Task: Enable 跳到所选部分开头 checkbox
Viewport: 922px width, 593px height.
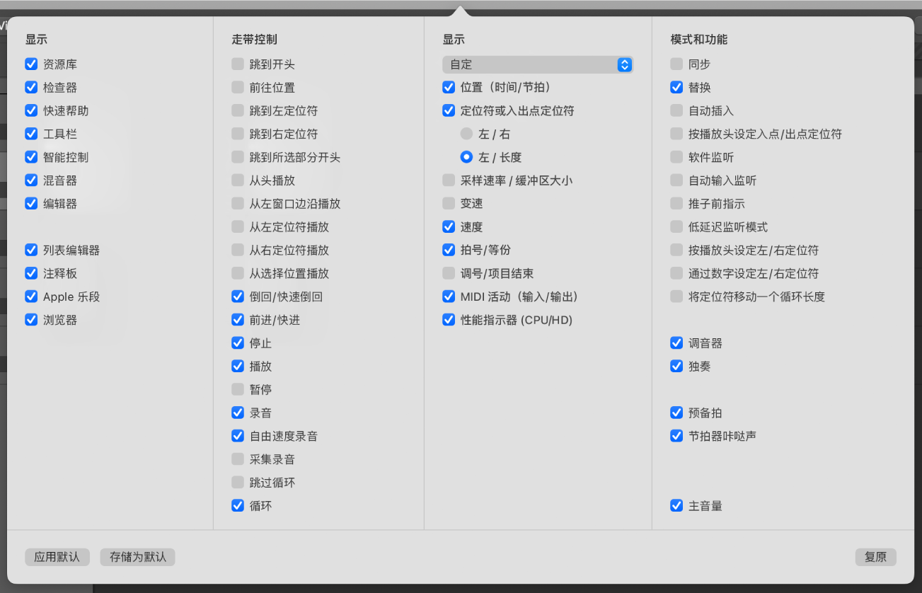Action: click(x=238, y=157)
